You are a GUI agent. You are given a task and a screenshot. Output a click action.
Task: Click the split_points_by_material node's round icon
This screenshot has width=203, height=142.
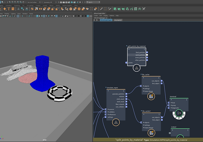(136, 68)
